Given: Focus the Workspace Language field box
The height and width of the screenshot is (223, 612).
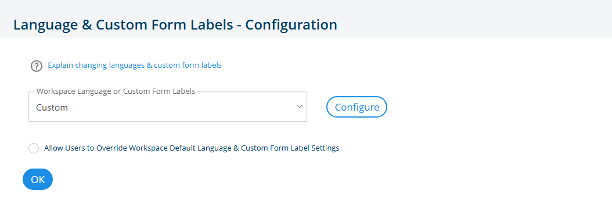Looking at the screenshot, I should click(x=168, y=107).
